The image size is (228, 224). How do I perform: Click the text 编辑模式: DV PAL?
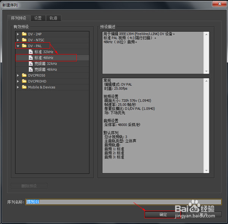coord(118,85)
